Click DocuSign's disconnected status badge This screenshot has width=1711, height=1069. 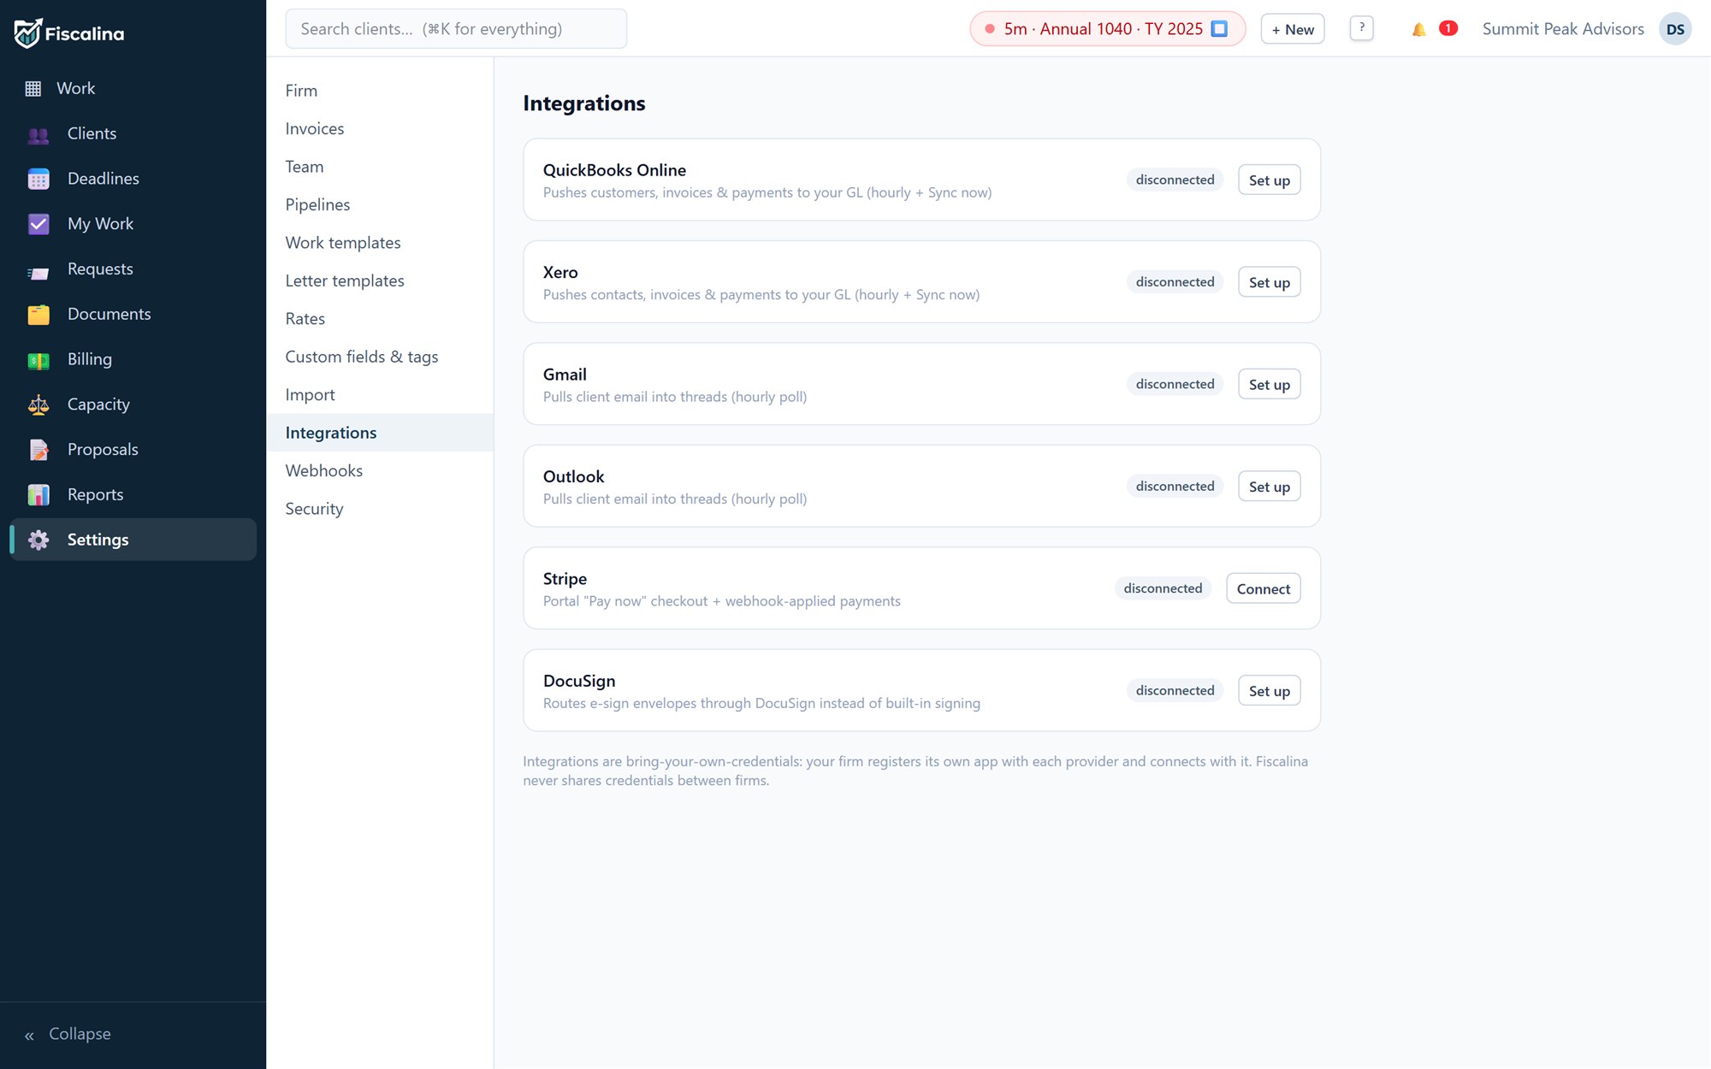pyautogui.click(x=1175, y=690)
